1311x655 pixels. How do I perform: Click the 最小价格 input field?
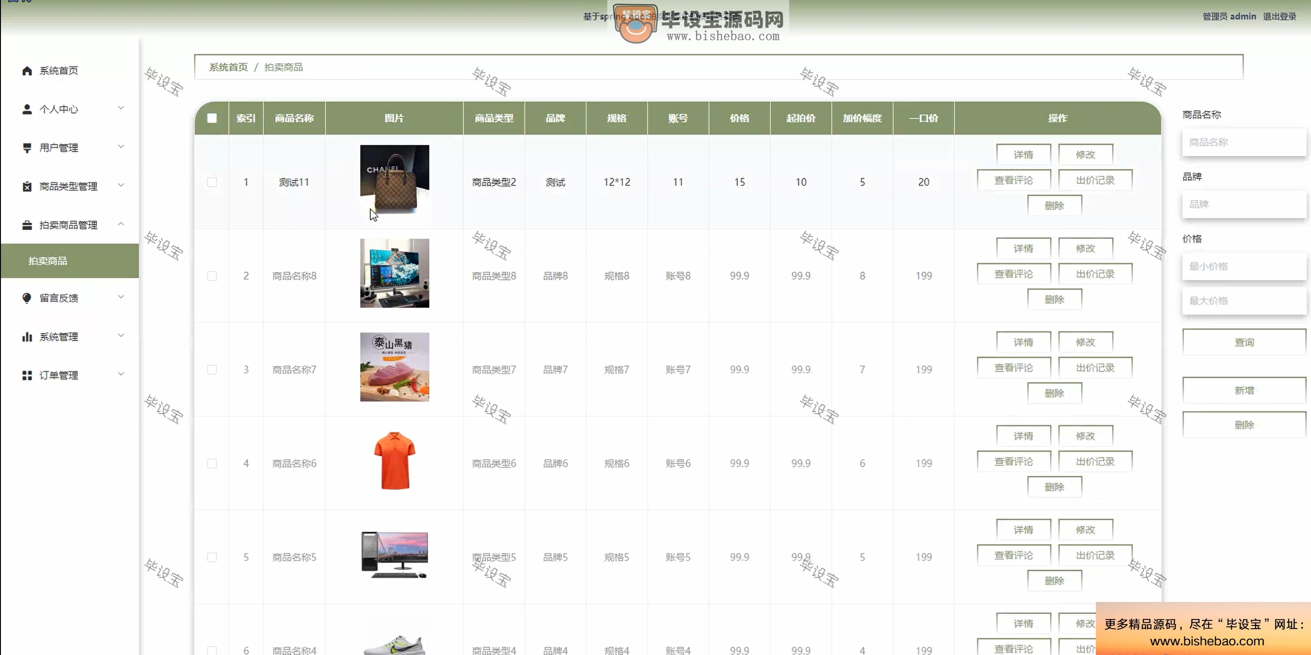tap(1244, 266)
